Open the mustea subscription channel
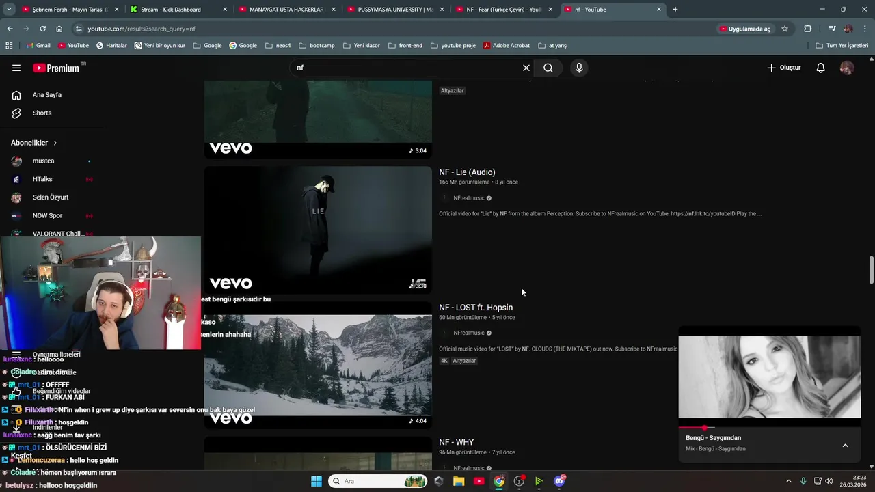Screen dimensions: 875x492 coord(43,161)
